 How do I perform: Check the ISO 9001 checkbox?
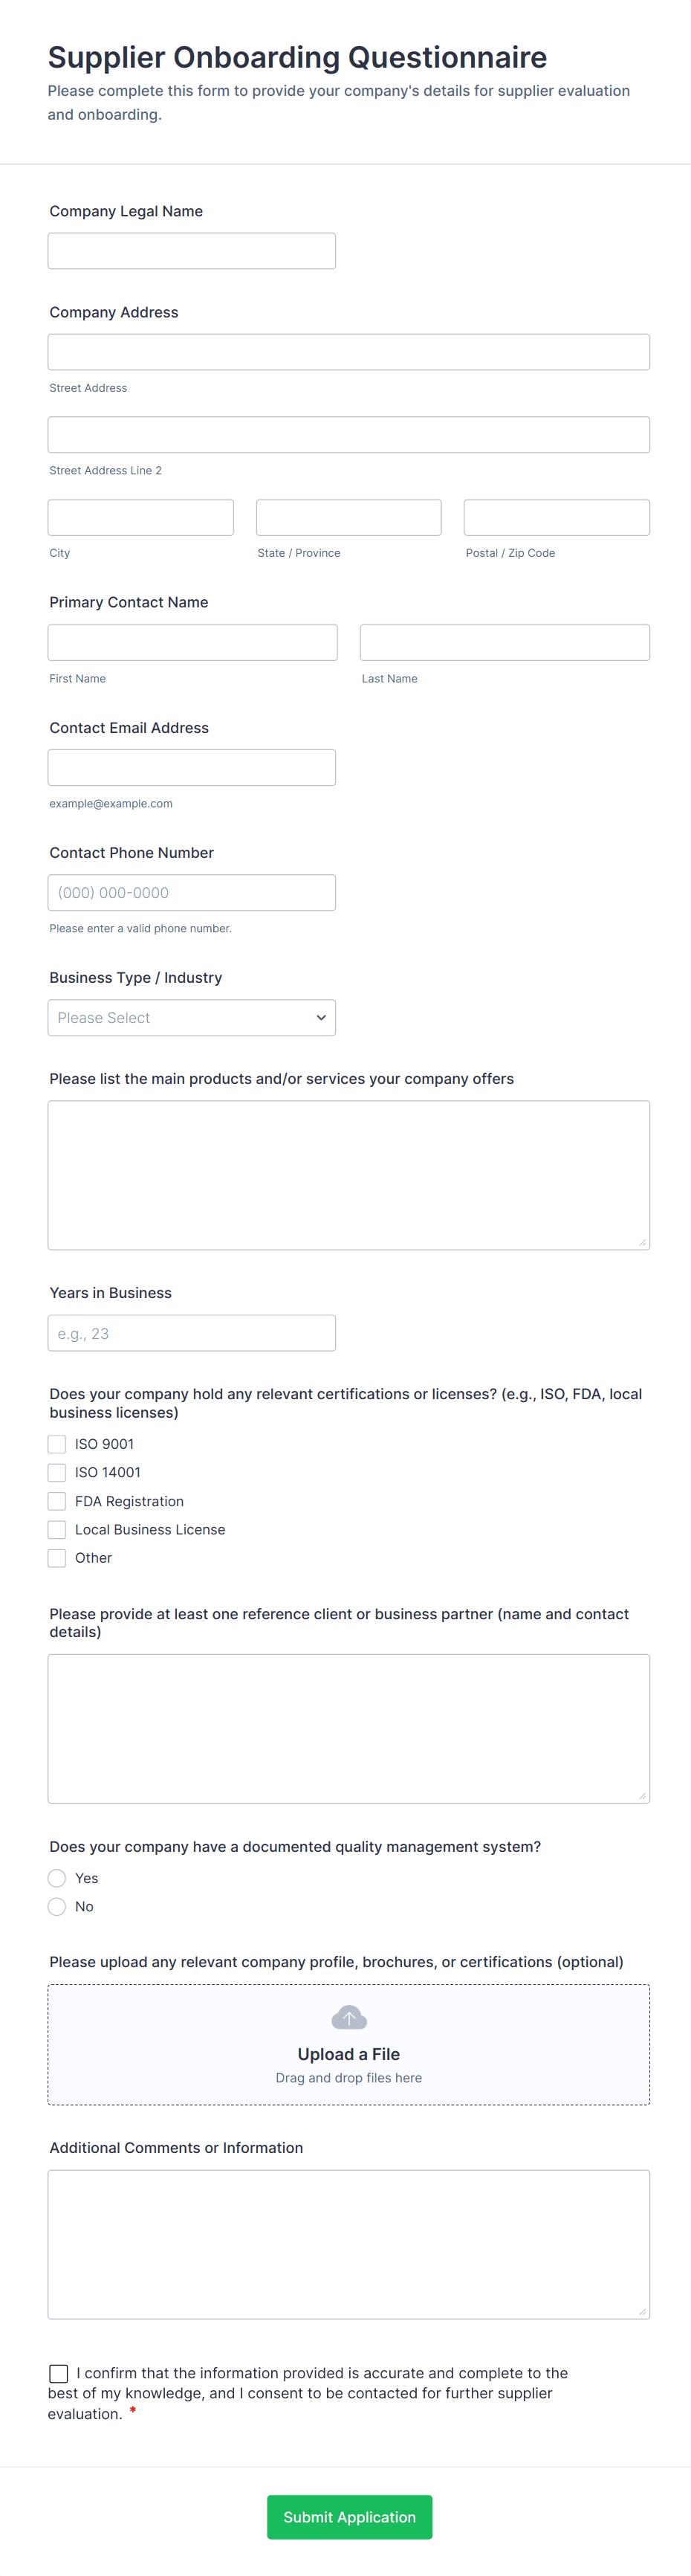[x=57, y=1444]
